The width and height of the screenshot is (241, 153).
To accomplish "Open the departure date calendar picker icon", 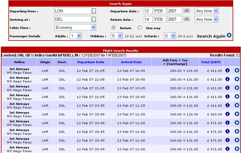I will pos(187,11).
